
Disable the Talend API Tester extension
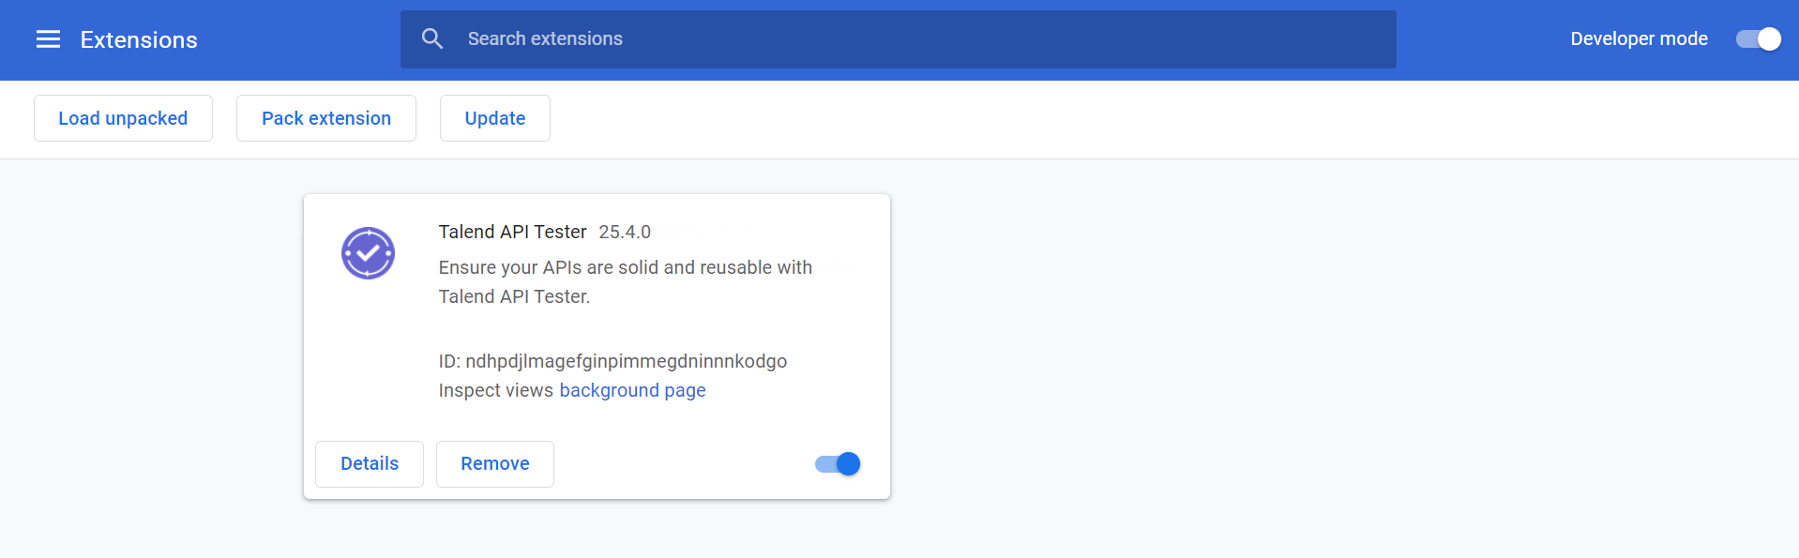[838, 464]
